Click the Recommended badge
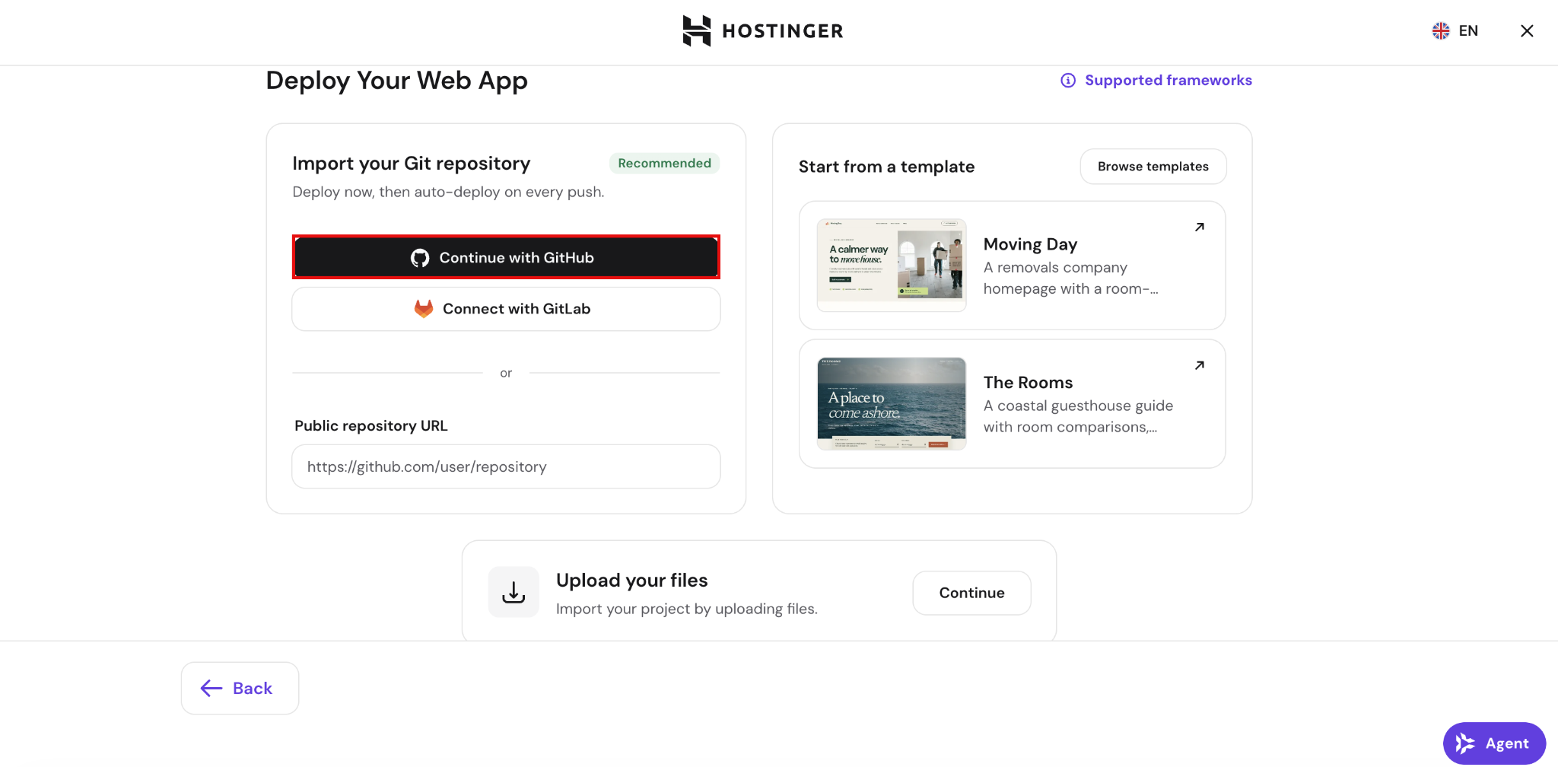This screenshot has height=767, width=1558. click(x=664, y=163)
